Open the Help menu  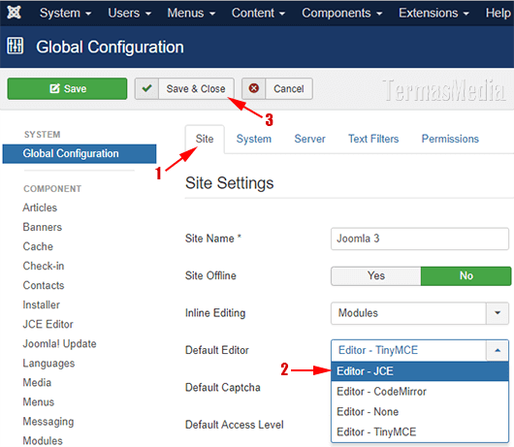[498, 14]
